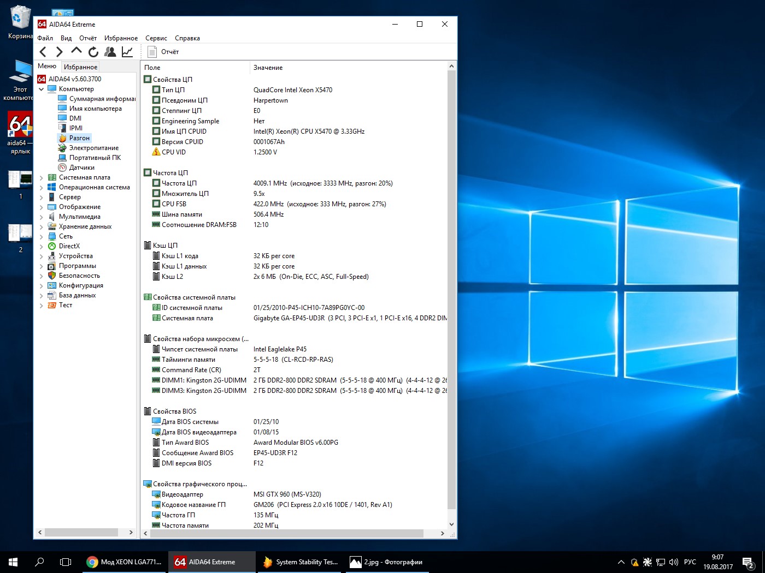This screenshot has width=765, height=573.
Task: Click the vertical scrollbar down arrow
Action: (451, 524)
